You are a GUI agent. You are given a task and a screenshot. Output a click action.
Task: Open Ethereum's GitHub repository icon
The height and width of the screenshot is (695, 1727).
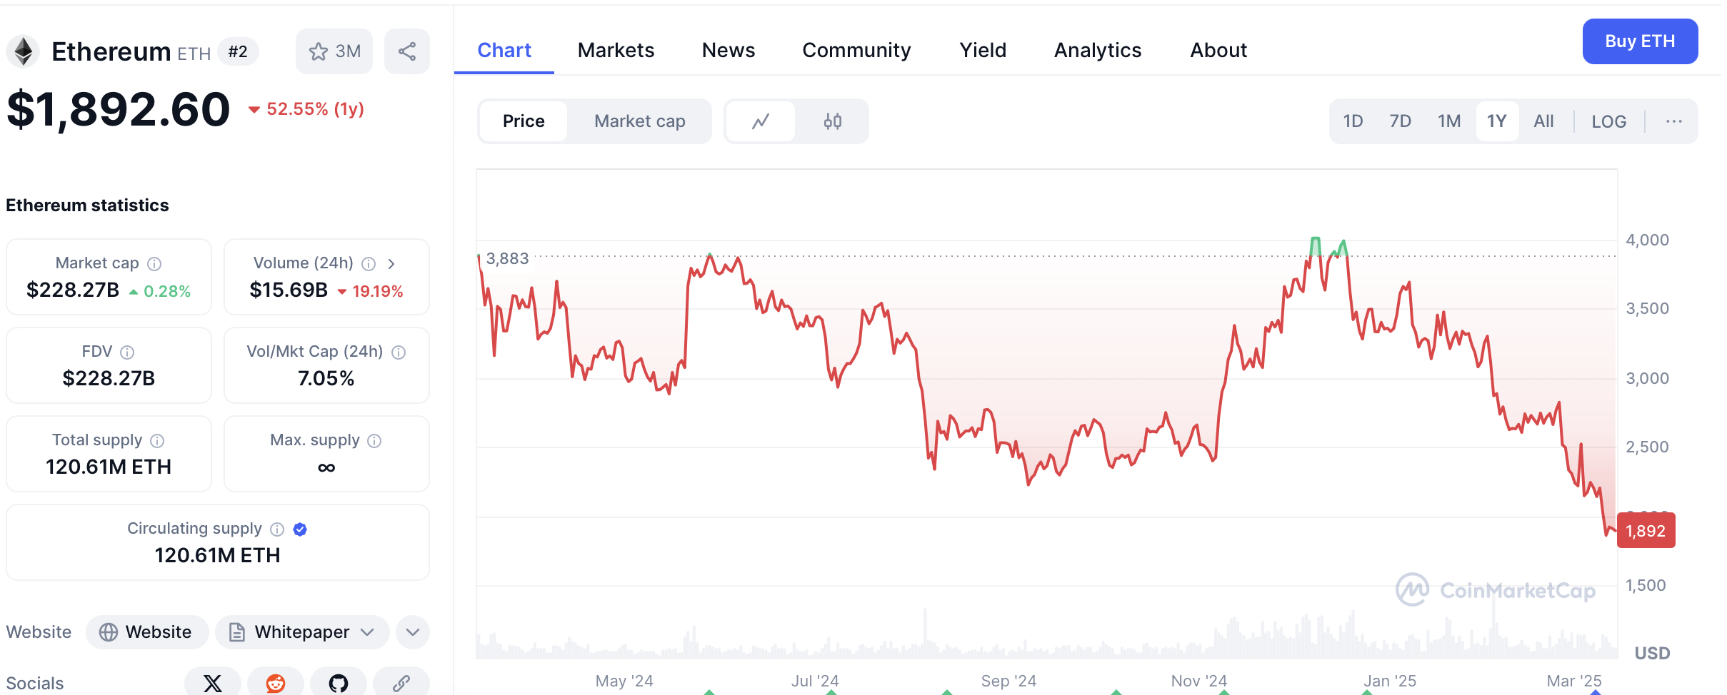coord(339,683)
